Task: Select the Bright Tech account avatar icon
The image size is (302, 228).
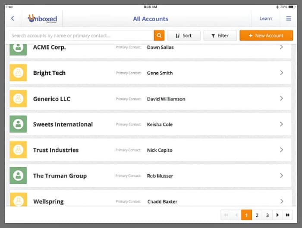Action: [x=18, y=73]
